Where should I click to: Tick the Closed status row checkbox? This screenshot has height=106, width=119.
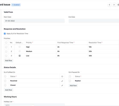pyautogui.click(x=5, y=85)
